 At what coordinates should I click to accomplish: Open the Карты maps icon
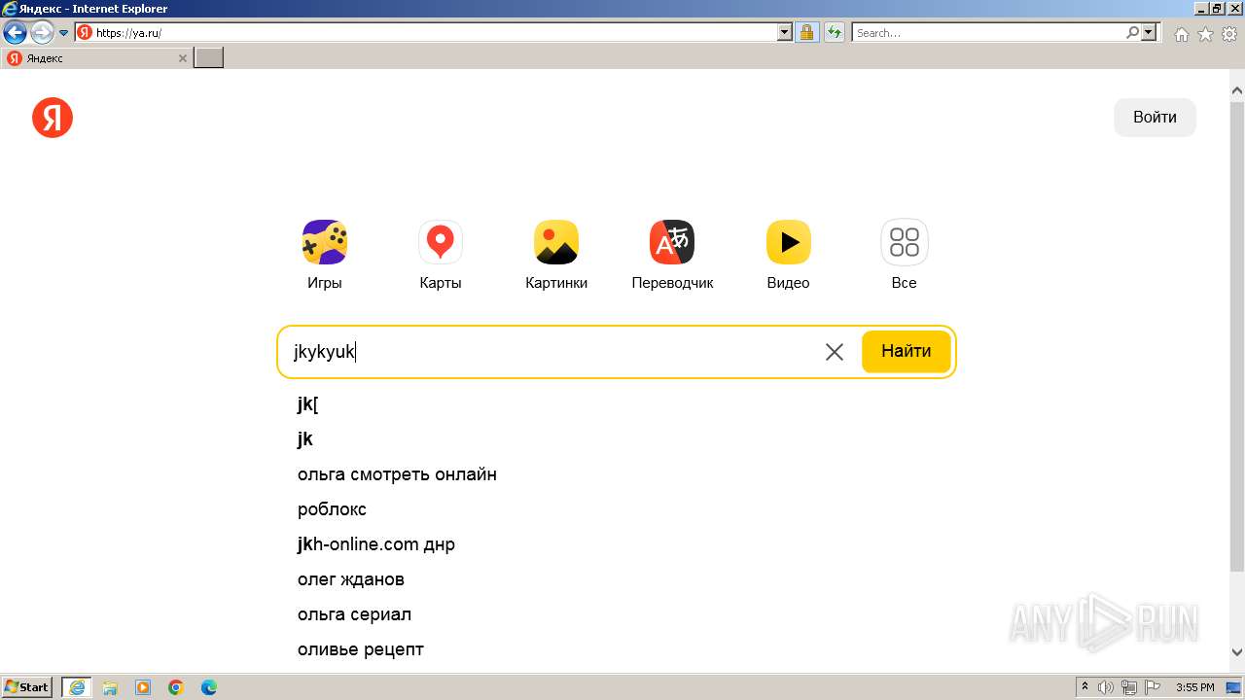[x=441, y=242]
